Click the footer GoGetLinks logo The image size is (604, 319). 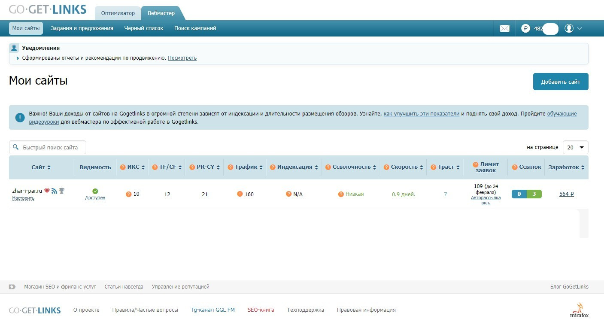[35, 310]
